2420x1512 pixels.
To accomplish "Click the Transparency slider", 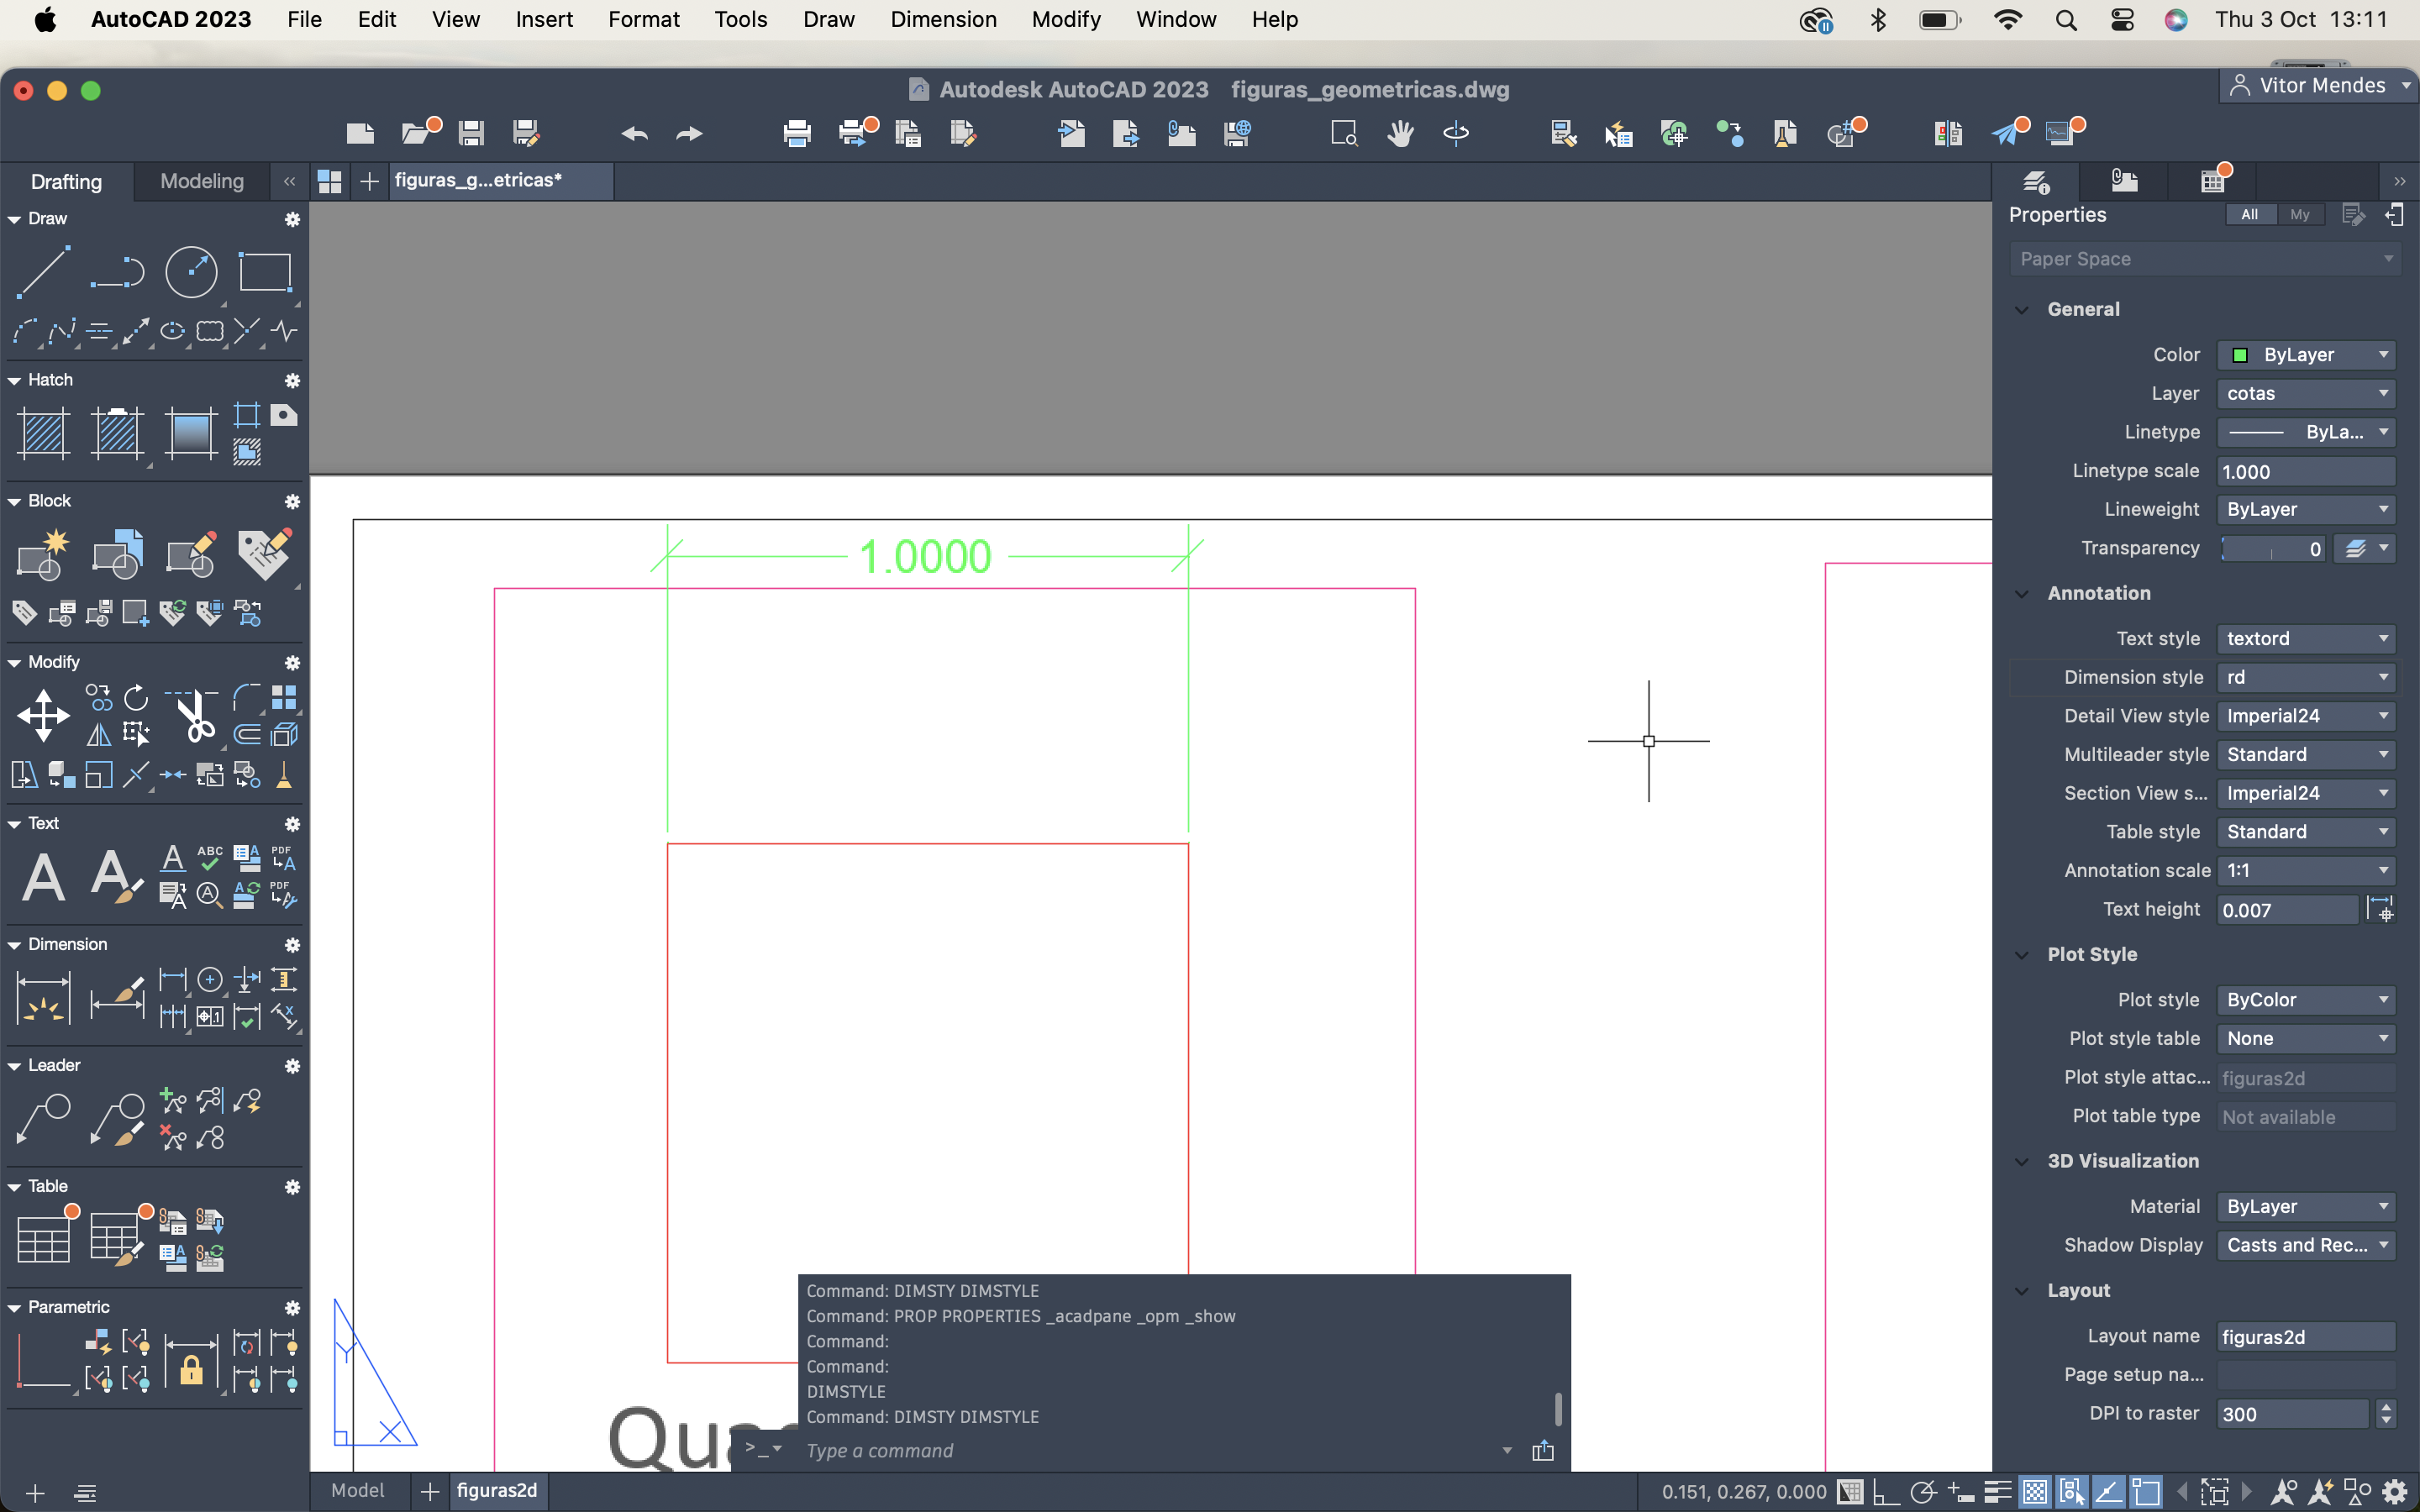I will [x=2271, y=548].
